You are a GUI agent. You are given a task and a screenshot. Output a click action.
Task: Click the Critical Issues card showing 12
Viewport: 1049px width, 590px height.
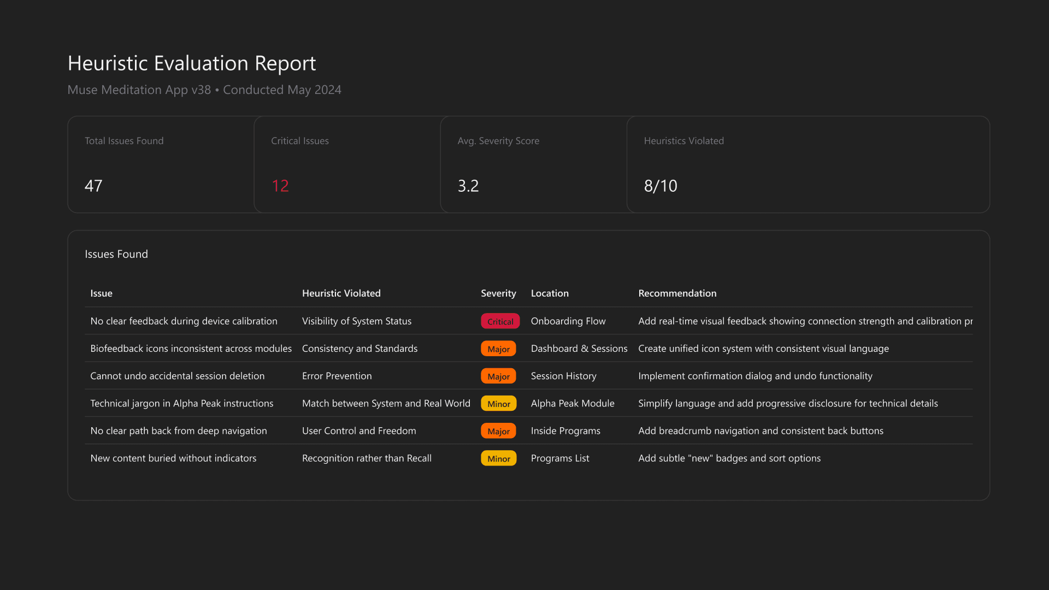(x=347, y=164)
